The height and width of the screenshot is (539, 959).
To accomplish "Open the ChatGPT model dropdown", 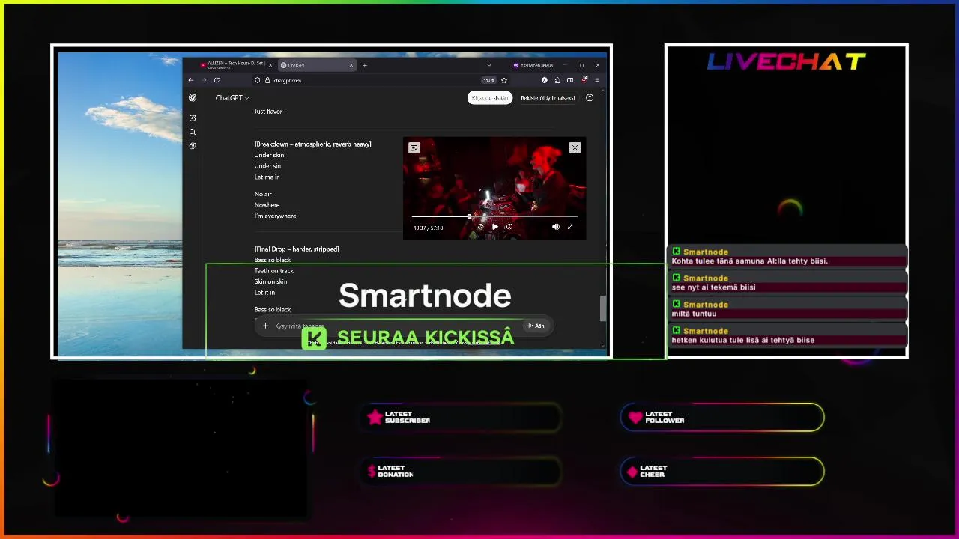I will tap(232, 98).
